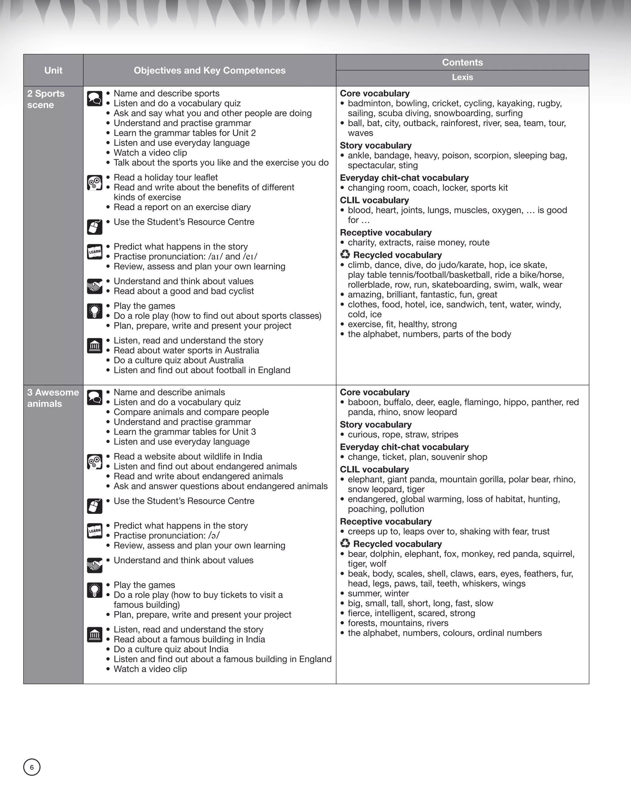Screen dimensions: 631x799
Task: Select the '2 Sports scene' unit title
Action: pyautogui.click(x=45, y=99)
